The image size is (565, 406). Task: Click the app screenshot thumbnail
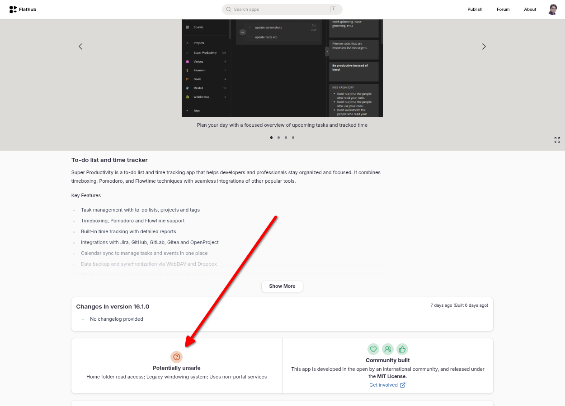click(282, 68)
